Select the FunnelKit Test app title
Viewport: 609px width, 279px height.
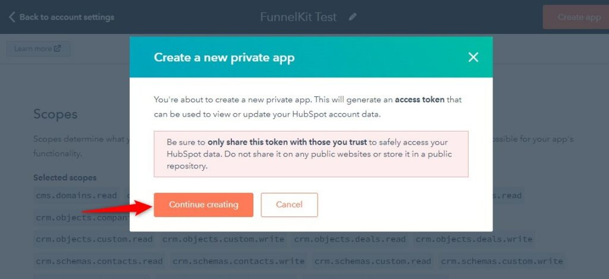click(x=299, y=17)
